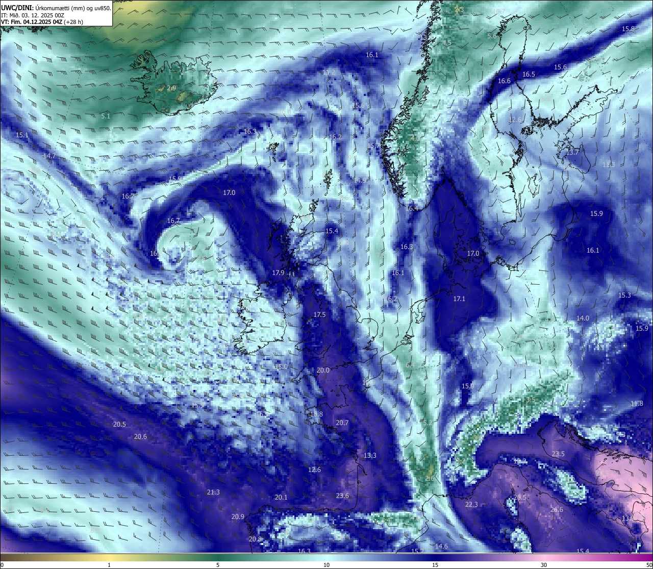Click the map value 20.0
Screen dimensions: 653x569
(x=323, y=370)
